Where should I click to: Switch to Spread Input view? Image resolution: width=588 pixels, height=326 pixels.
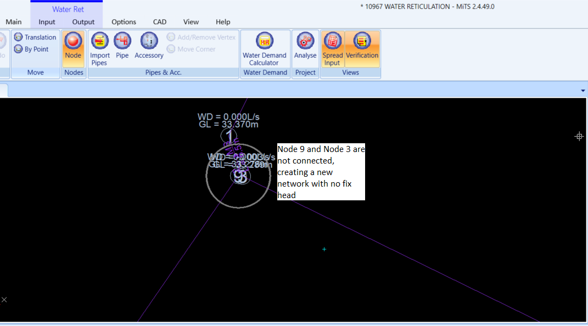pyautogui.click(x=332, y=49)
